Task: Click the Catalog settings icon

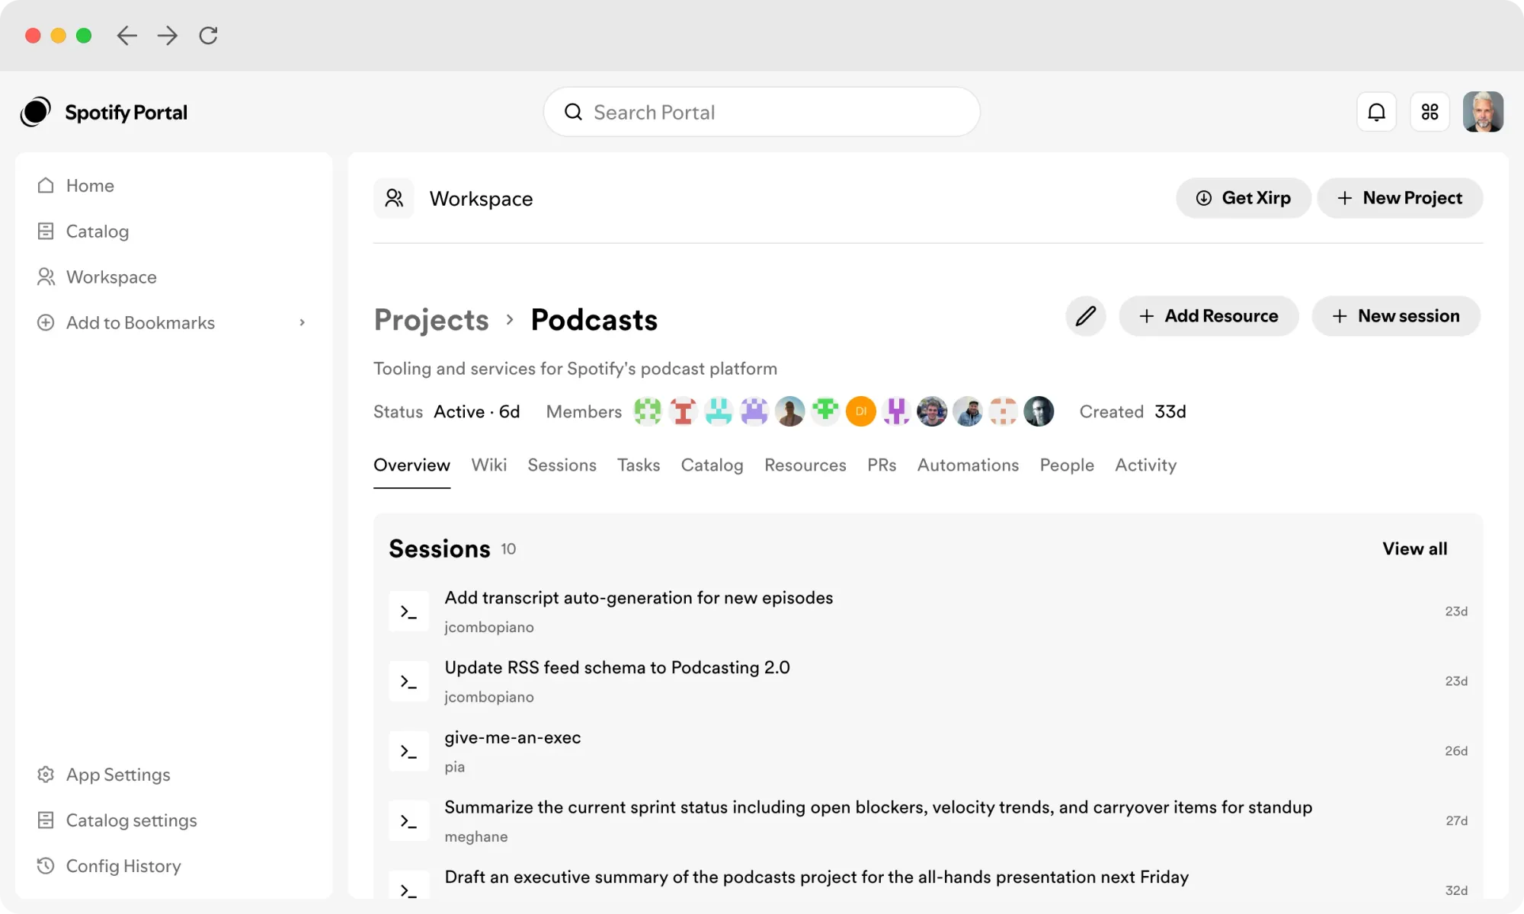Action: pos(46,820)
